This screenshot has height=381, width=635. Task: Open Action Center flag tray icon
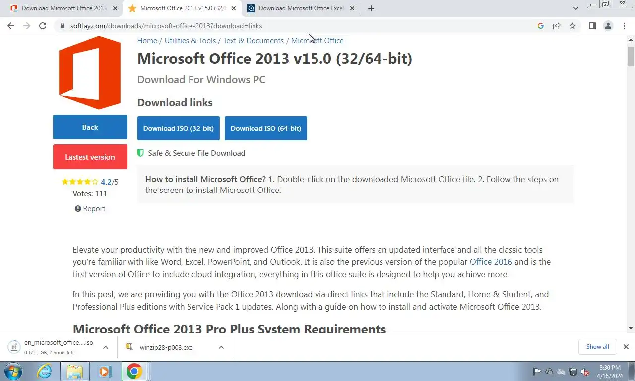pyautogui.click(x=537, y=372)
